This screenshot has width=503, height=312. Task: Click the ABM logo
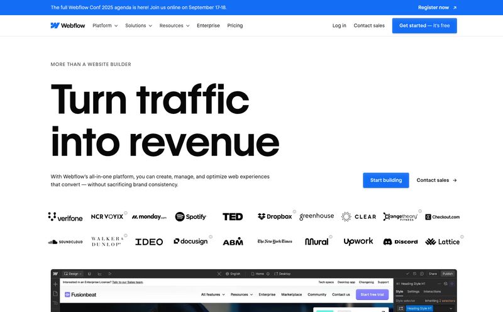(233, 242)
